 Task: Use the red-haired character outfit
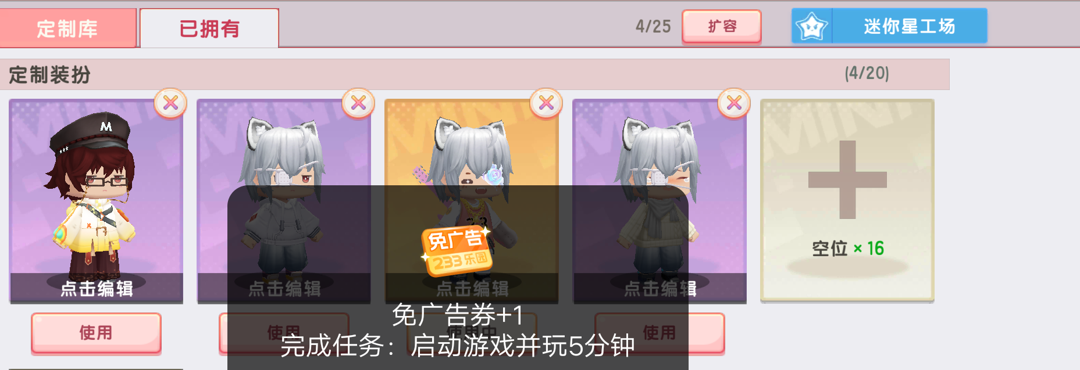pos(96,333)
